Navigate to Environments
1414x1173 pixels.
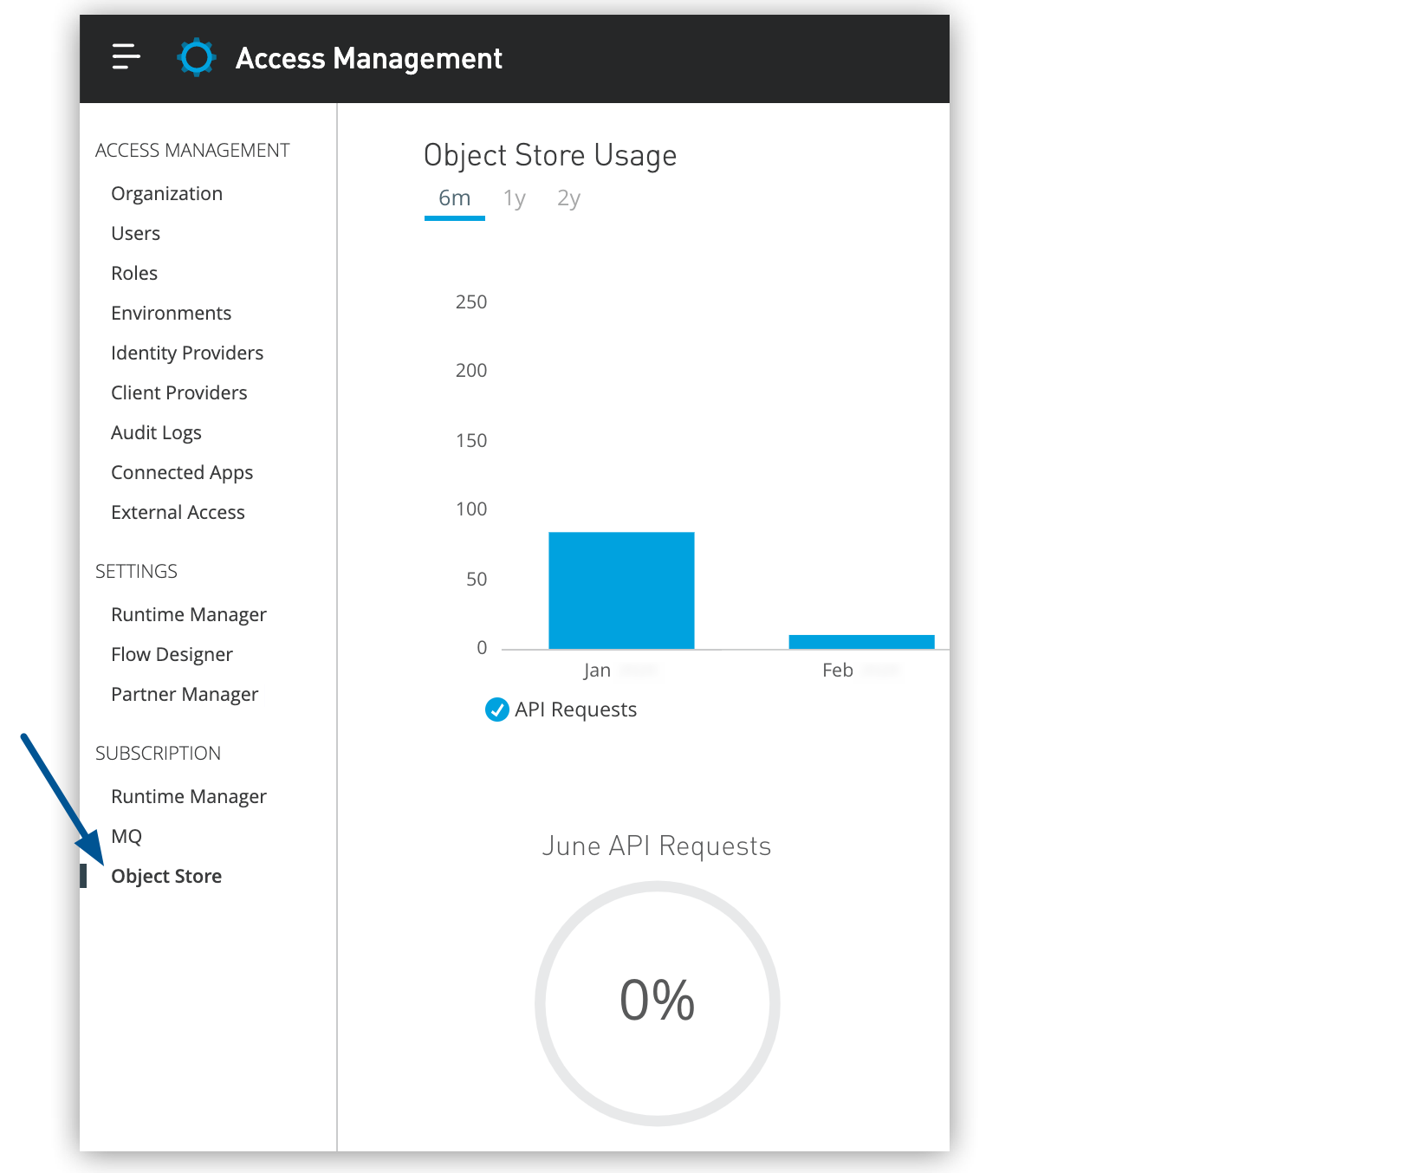click(171, 313)
